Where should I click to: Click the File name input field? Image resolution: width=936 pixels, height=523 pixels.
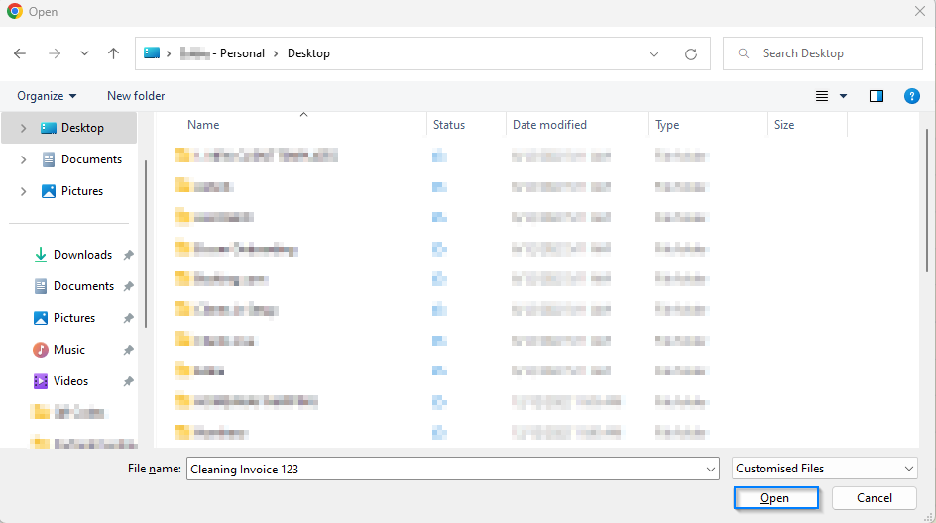[444, 469]
